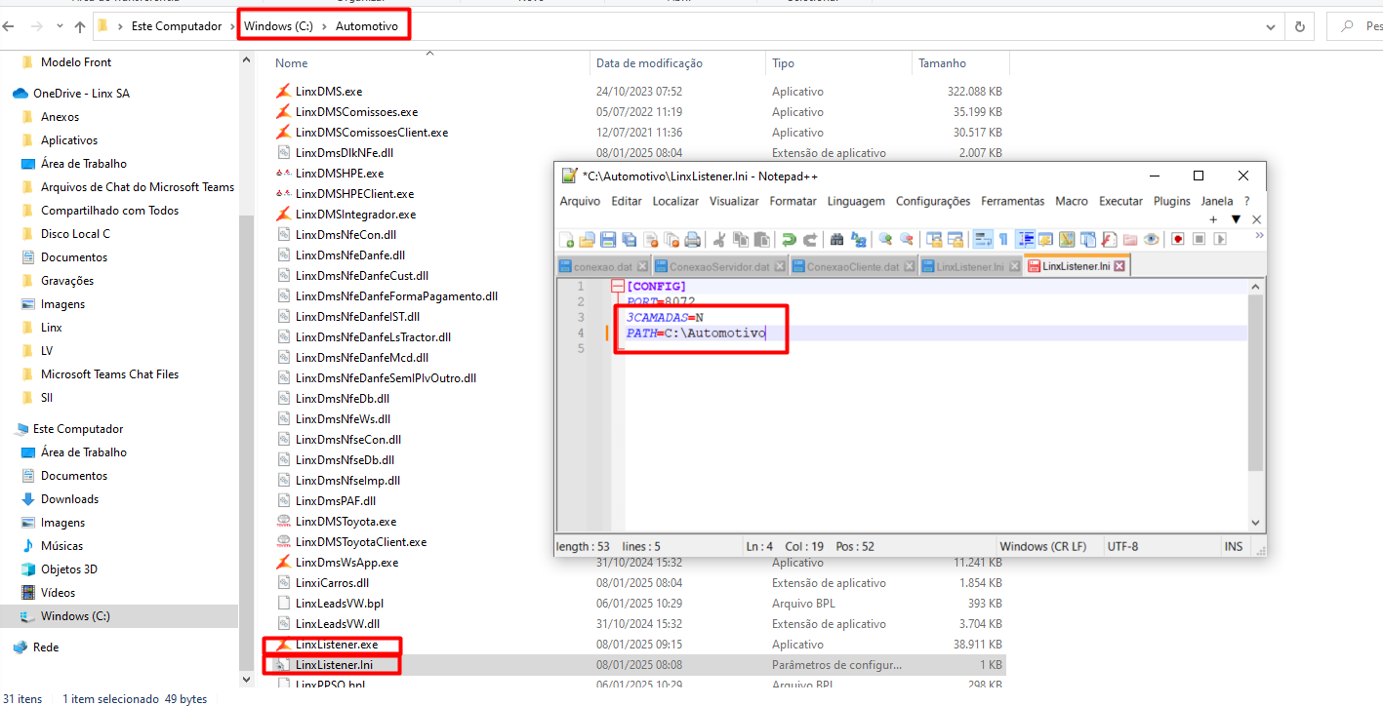The image size is (1383, 706).
Task: Select the LinxDMS.exe file
Action: tap(329, 92)
